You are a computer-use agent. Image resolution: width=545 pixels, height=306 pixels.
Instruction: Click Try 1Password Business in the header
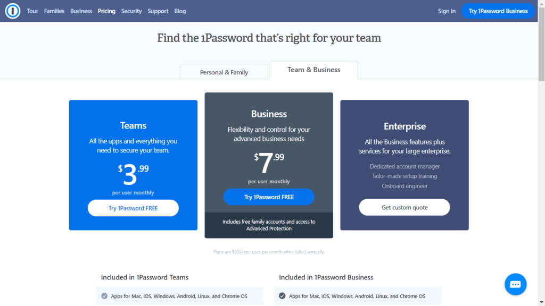498,11
